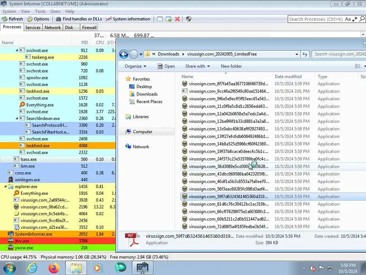Sort processes by CPU column header
This screenshot has width=366, height=275.
coord(100,43)
